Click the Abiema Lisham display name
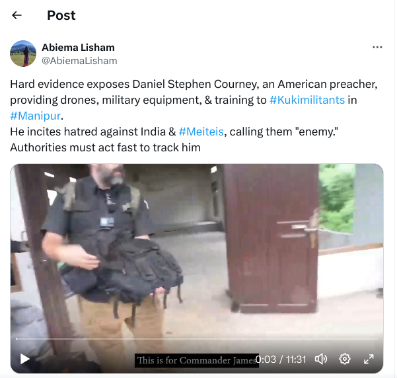The height and width of the screenshot is (378, 397). (x=78, y=48)
